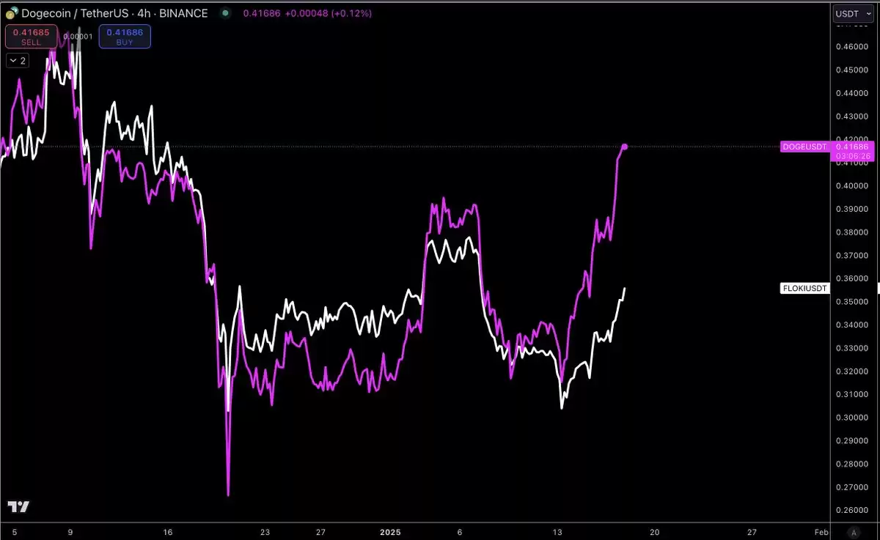This screenshot has width=880, height=540.
Task: Click the '9' date on time axis
Action: (x=71, y=532)
